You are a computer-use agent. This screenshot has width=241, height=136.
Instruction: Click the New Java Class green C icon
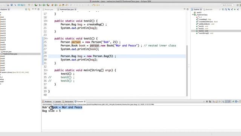point(56,5)
